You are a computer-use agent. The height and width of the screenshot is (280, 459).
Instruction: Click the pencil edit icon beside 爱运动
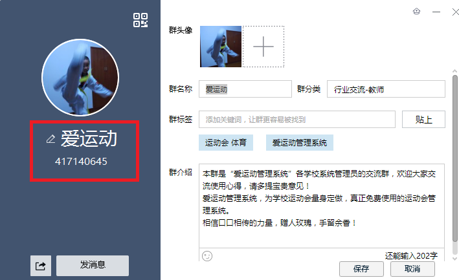tap(50, 139)
